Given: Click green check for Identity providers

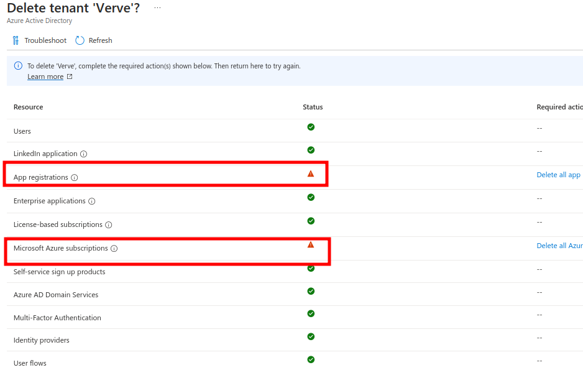Looking at the screenshot, I should [x=311, y=337].
